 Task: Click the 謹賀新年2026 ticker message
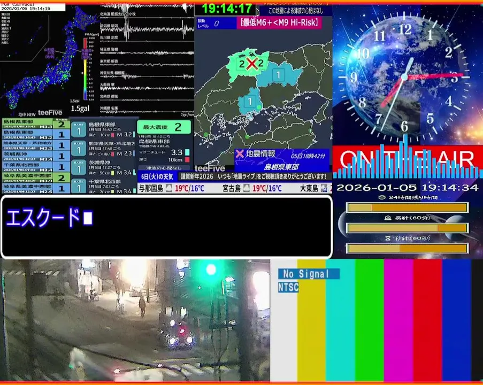pyautogui.click(x=253, y=176)
